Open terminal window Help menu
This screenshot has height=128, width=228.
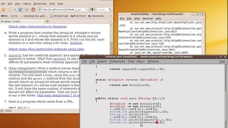tap(158, 18)
